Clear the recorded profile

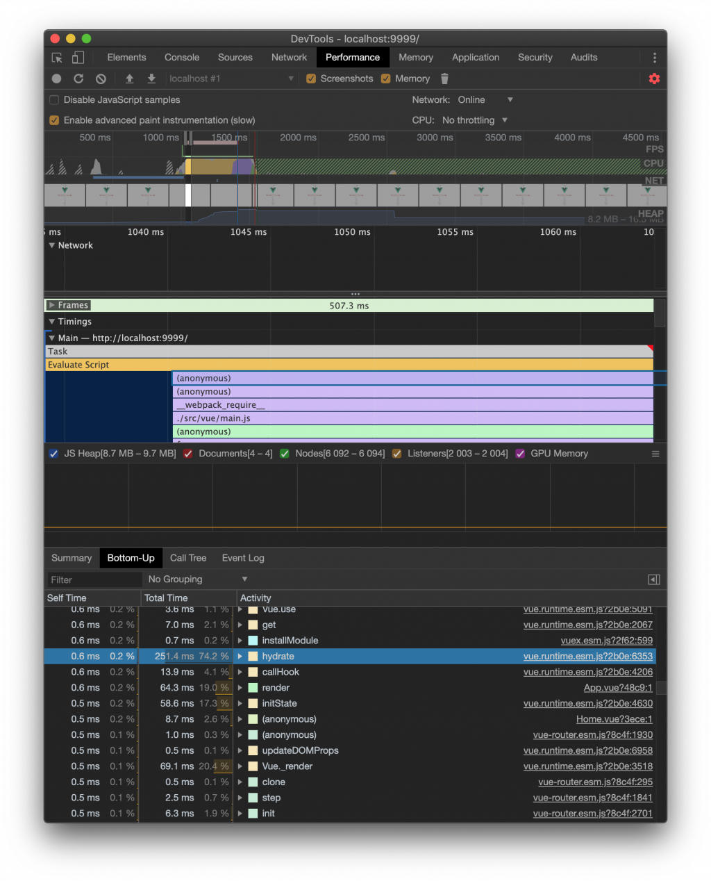coord(101,79)
